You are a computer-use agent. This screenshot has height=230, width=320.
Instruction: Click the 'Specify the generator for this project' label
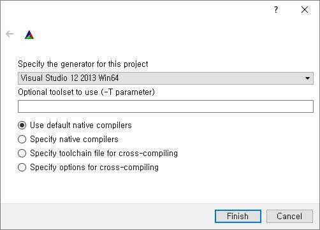tap(83, 64)
